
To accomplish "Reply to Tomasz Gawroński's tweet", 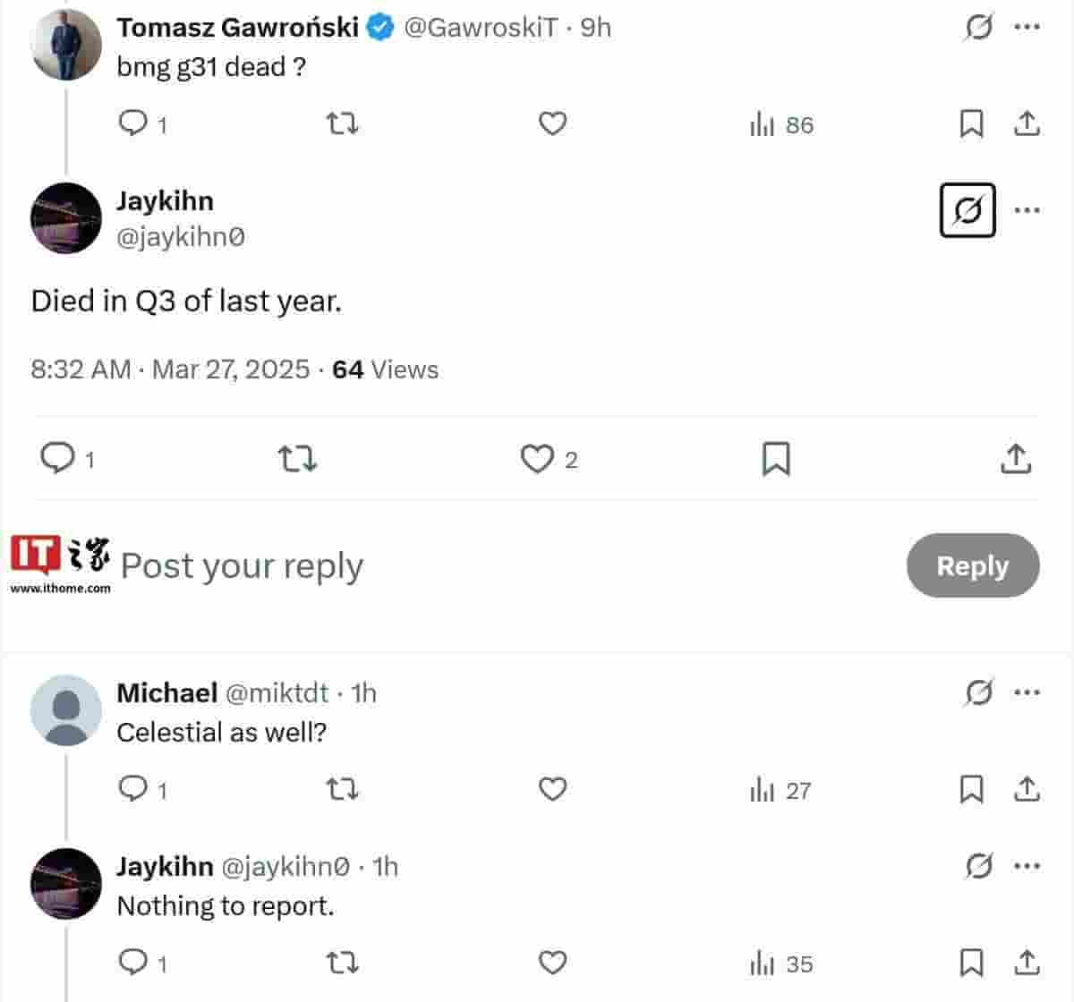I will tap(133, 123).
